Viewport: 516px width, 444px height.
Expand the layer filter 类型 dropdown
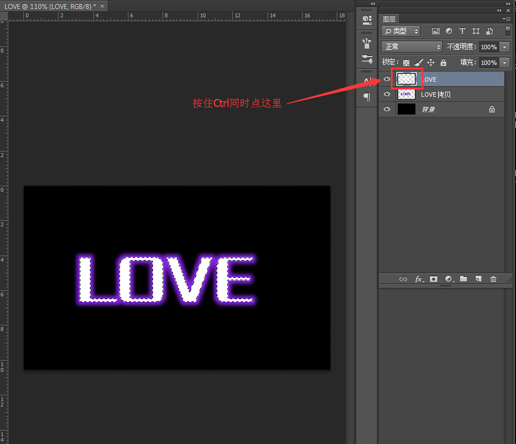(402, 31)
